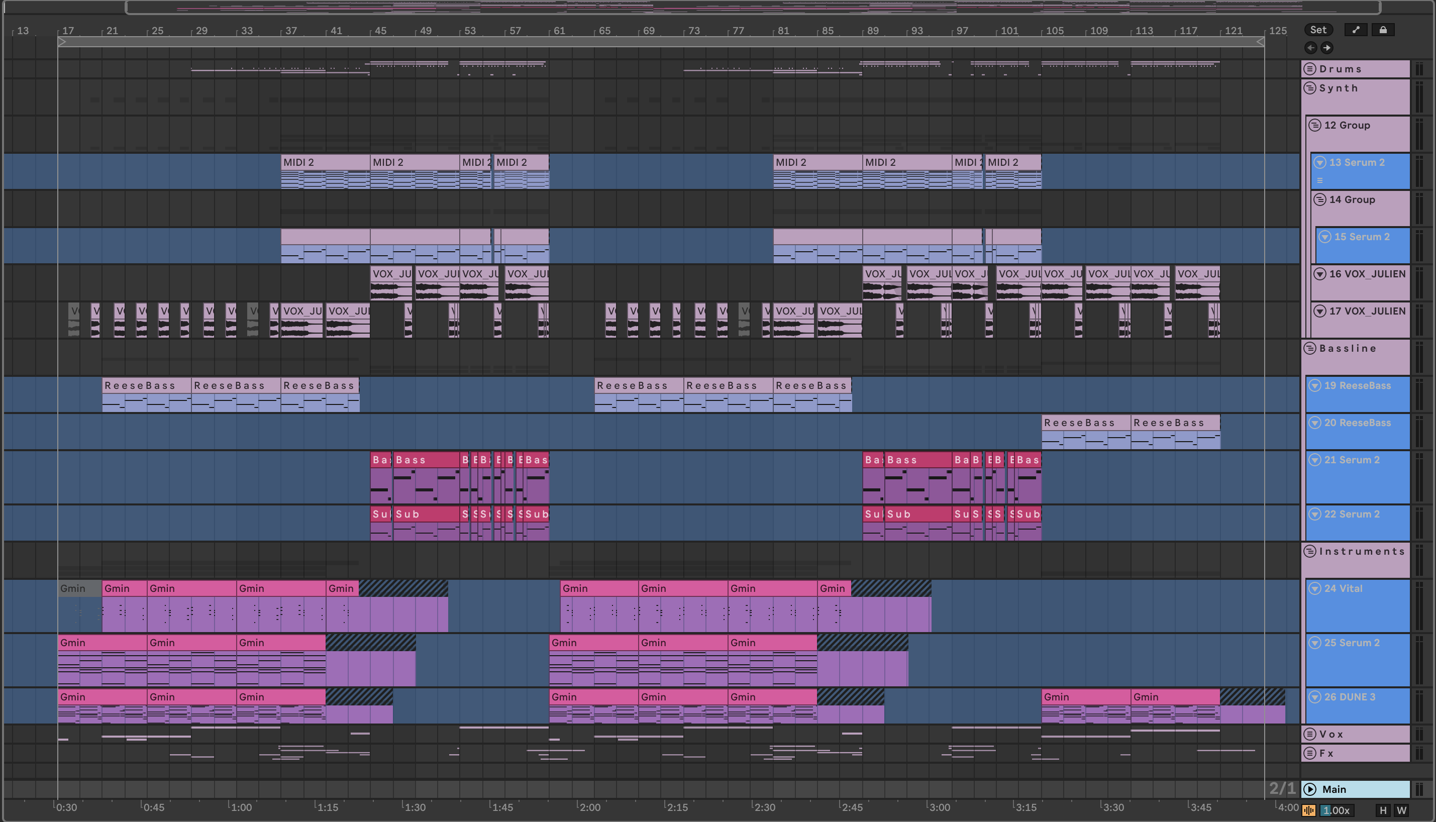Click bar 61 on the beat ruler

pos(559,31)
